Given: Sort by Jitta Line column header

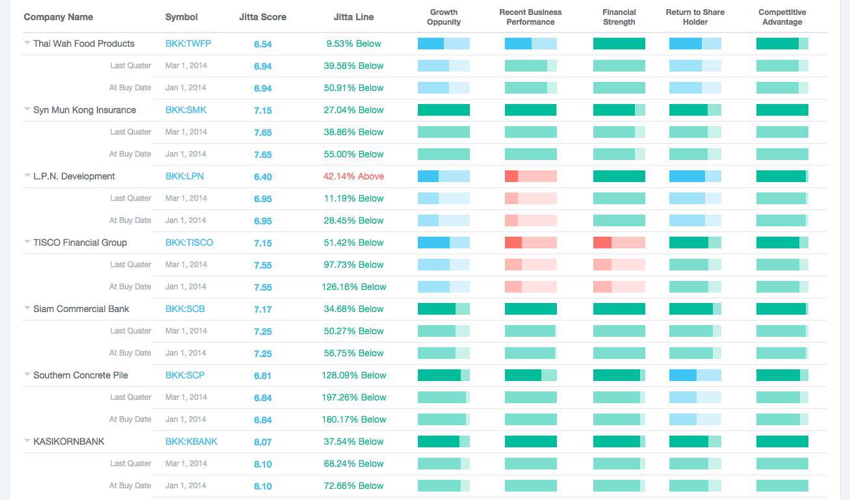Looking at the screenshot, I should 354,17.
